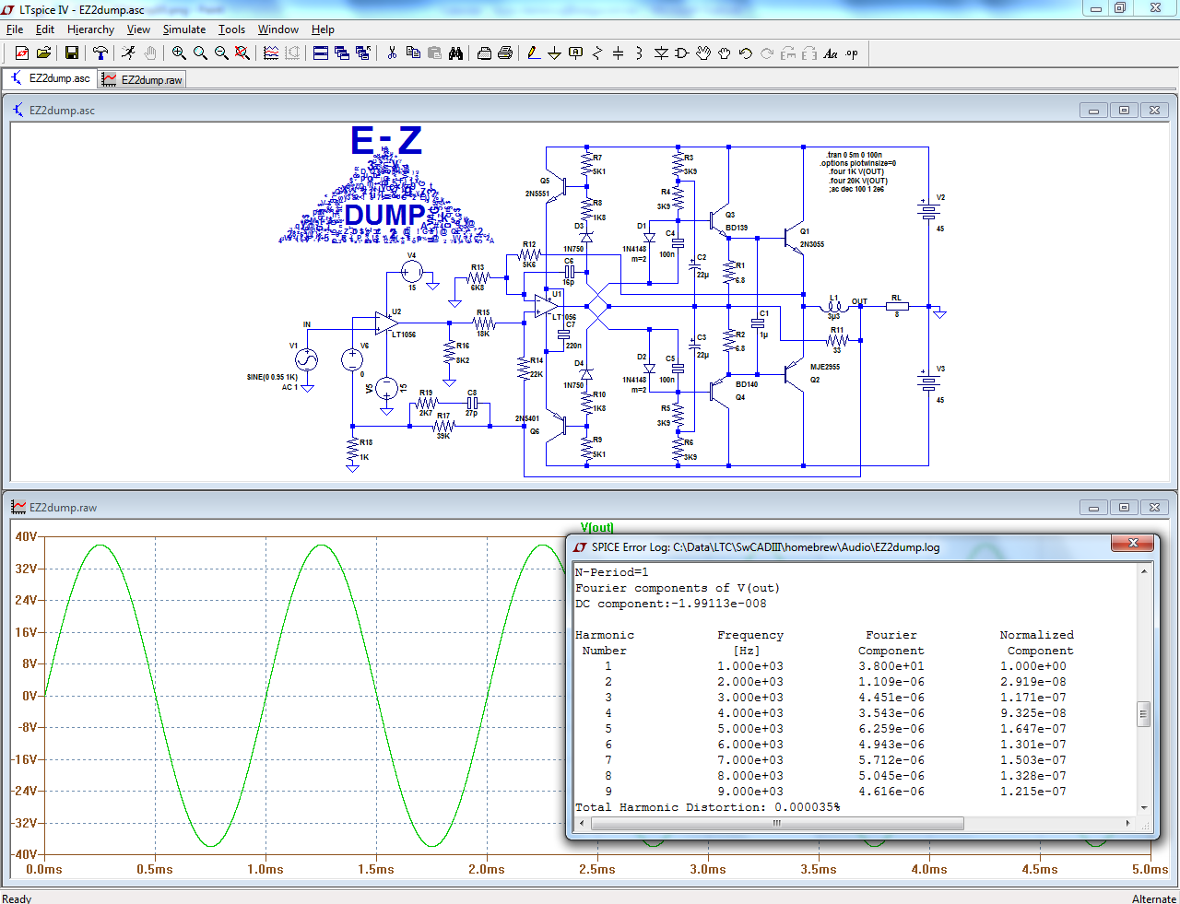The width and height of the screenshot is (1180, 904).
Task: Tile windows horizontally via toolbar icon
Action: [321, 53]
